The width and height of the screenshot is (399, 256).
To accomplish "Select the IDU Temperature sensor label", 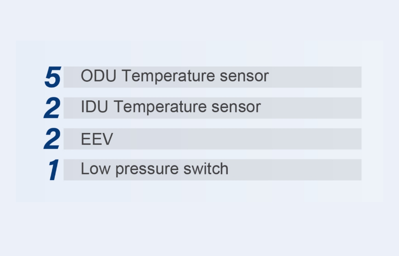I will pos(171,107).
